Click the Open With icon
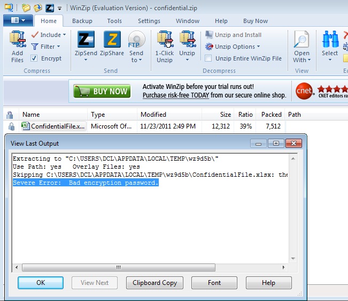 point(301,40)
